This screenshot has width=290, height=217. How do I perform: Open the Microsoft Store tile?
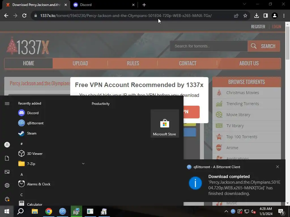(165, 123)
